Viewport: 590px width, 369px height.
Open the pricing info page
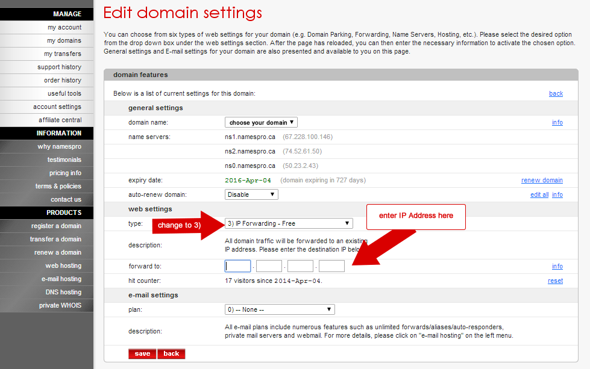pos(65,173)
